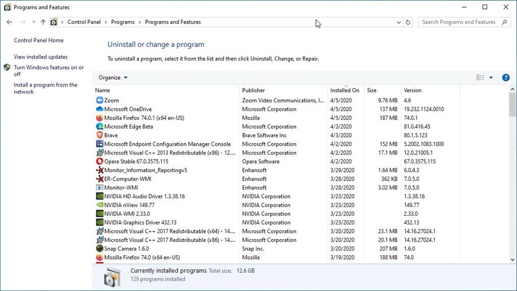Open the Organize dropdown menu
The height and width of the screenshot is (291, 517).
pyautogui.click(x=112, y=77)
